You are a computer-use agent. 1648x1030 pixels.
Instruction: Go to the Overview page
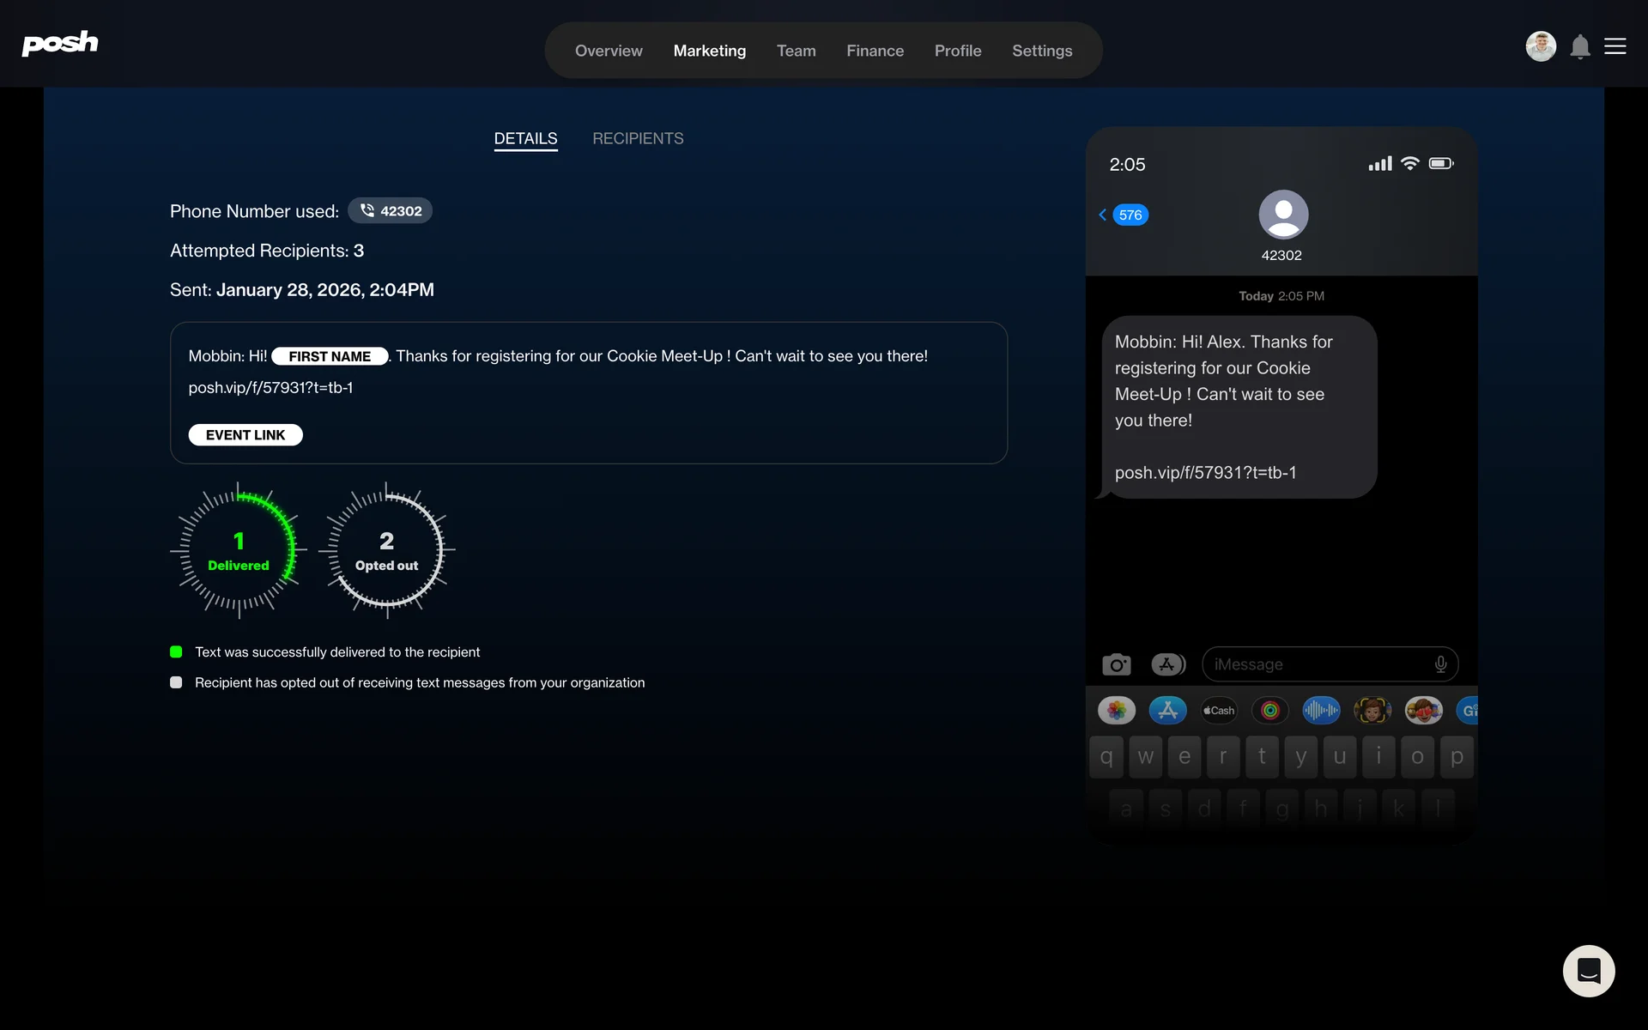609,51
